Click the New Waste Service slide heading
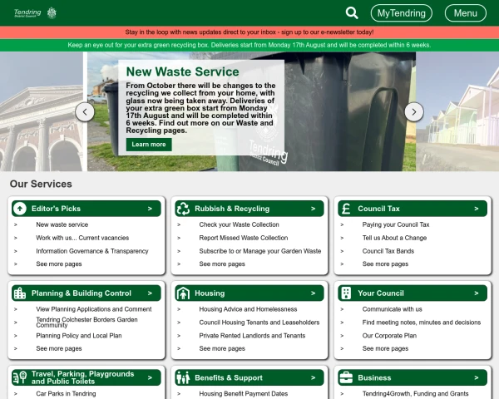Image resolution: width=499 pixels, height=399 pixels. coord(182,71)
